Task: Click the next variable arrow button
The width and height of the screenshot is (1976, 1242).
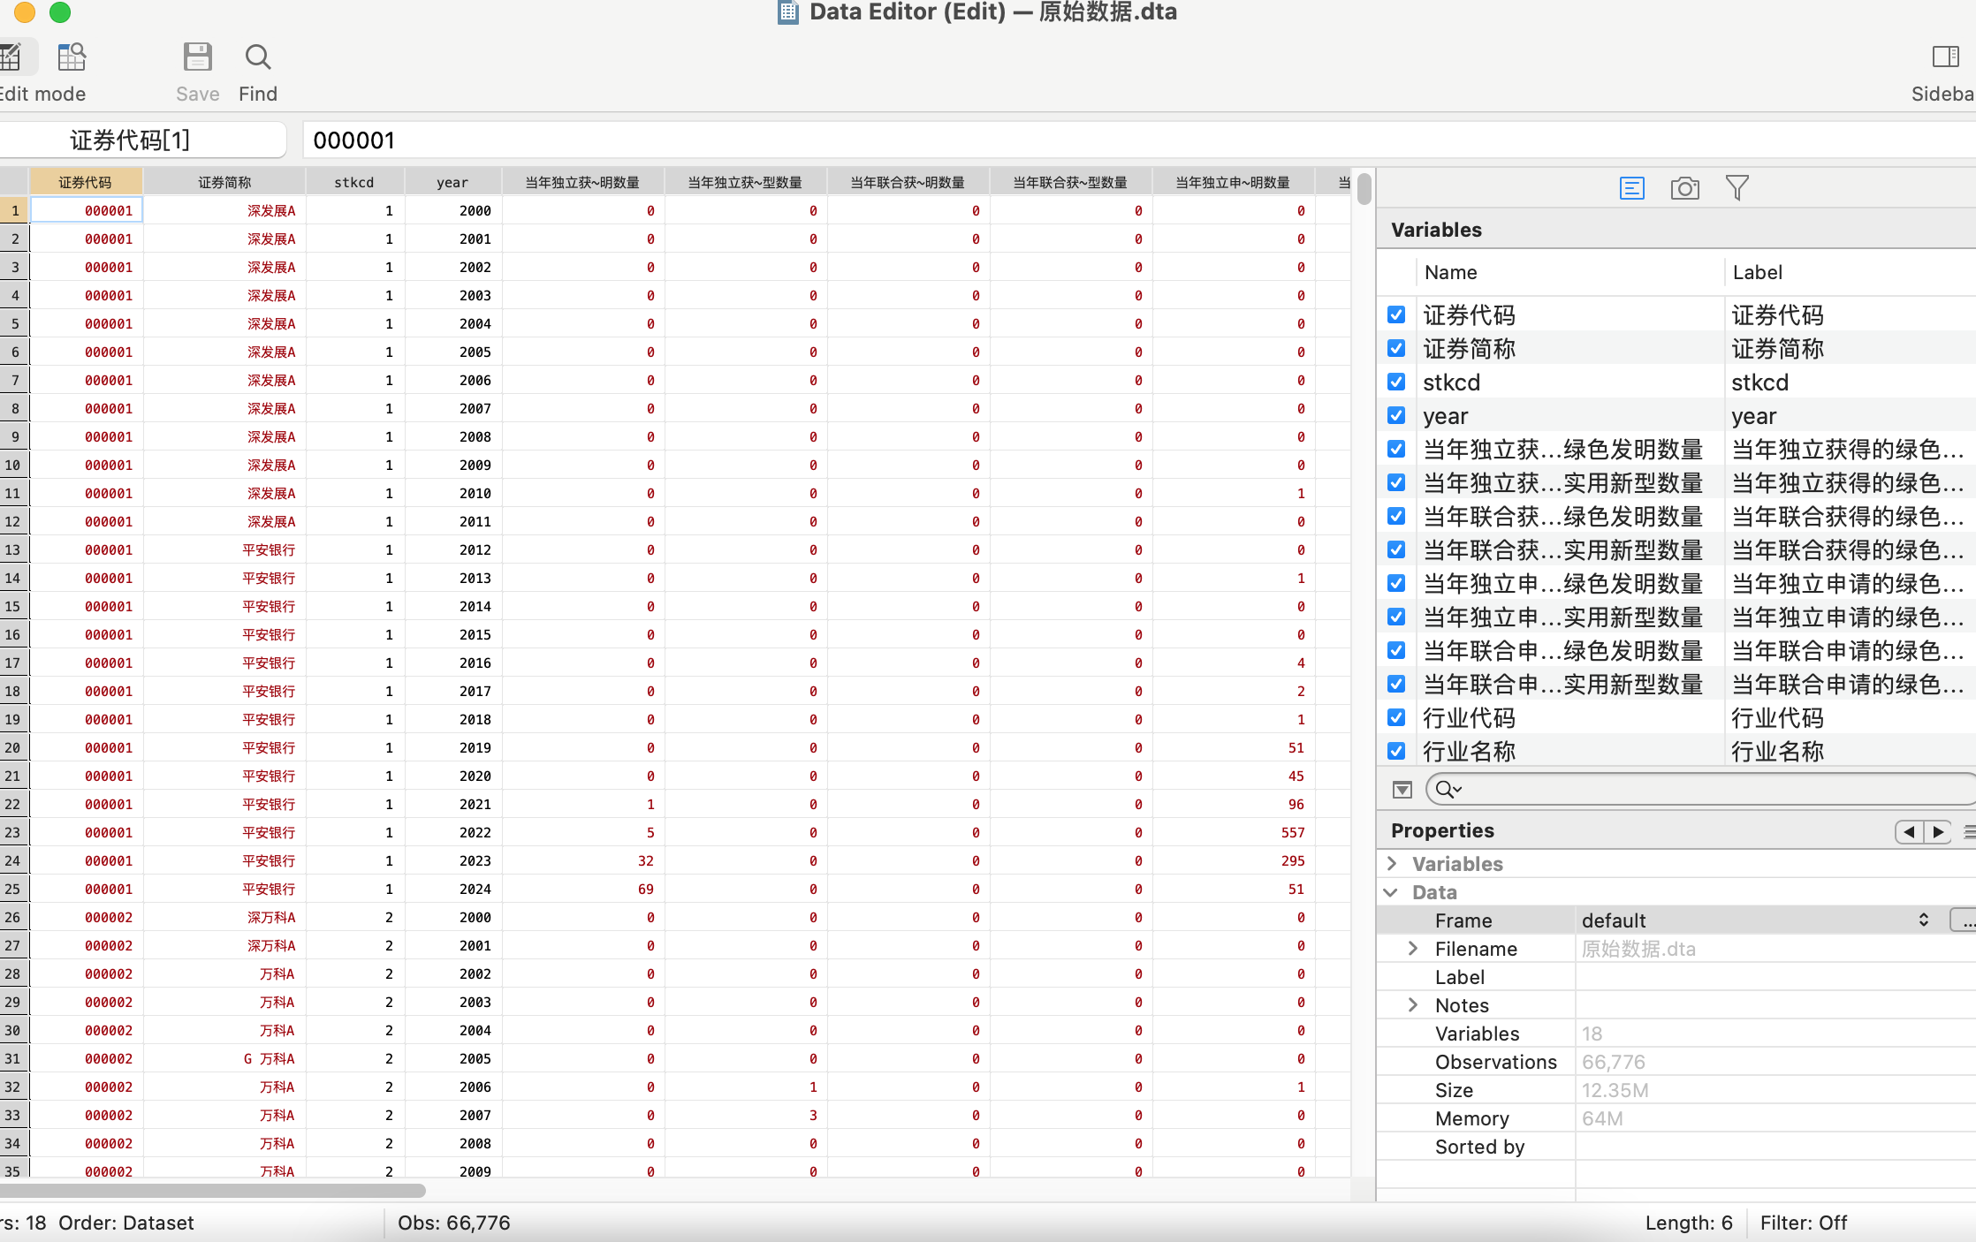Action: tap(1938, 831)
